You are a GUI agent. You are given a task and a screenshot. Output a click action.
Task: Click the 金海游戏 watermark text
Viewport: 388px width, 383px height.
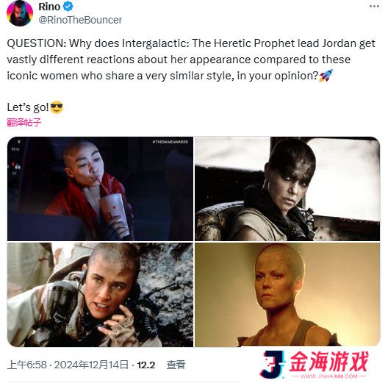[x=328, y=361]
